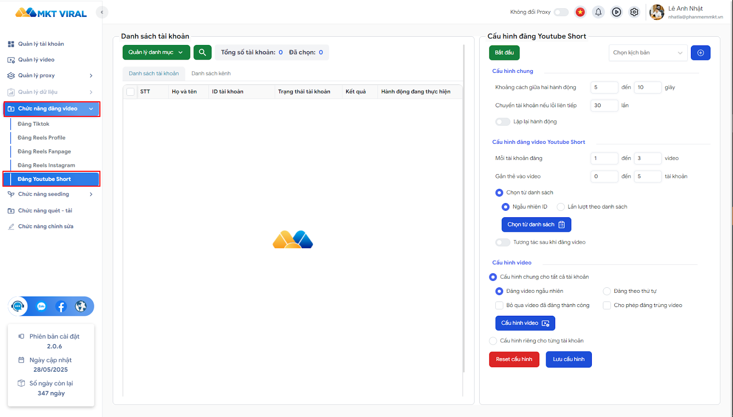The image size is (733, 417).
Task: Open website globe icon
Action: (x=81, y=306)
